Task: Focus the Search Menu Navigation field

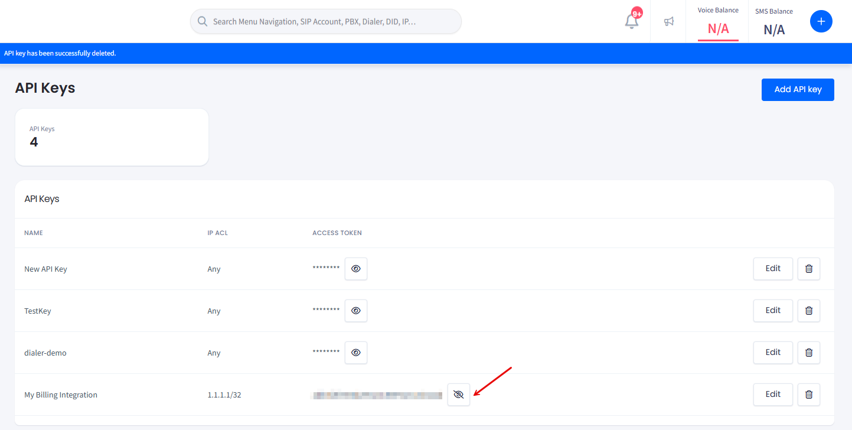Action: (x=326, y=21)
